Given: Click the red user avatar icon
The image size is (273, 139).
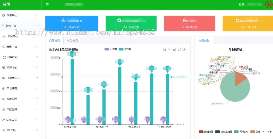Looking at the screenshot, I should pyautogui.click(x=269, y=5).
